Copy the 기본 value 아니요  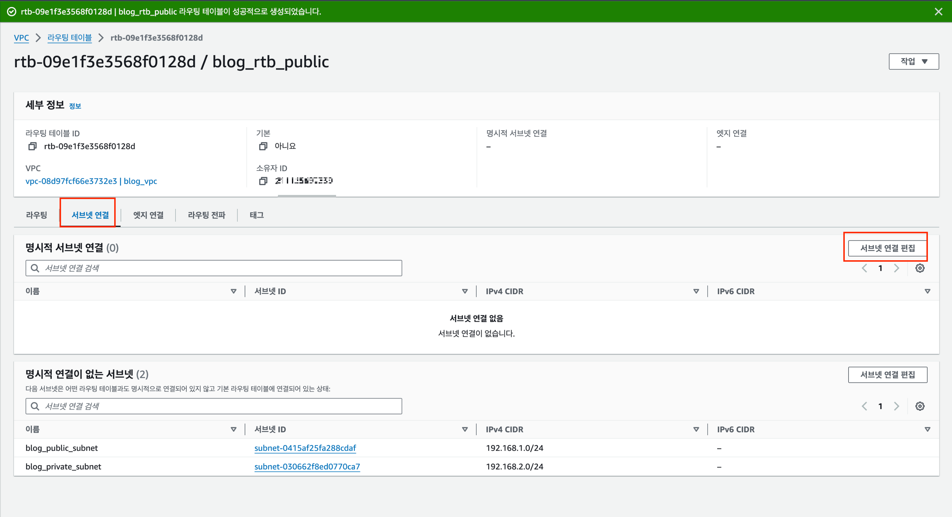[x=263, y=146]
